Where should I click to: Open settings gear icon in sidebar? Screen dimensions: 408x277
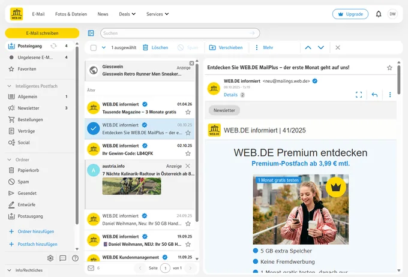coord(50,258)
